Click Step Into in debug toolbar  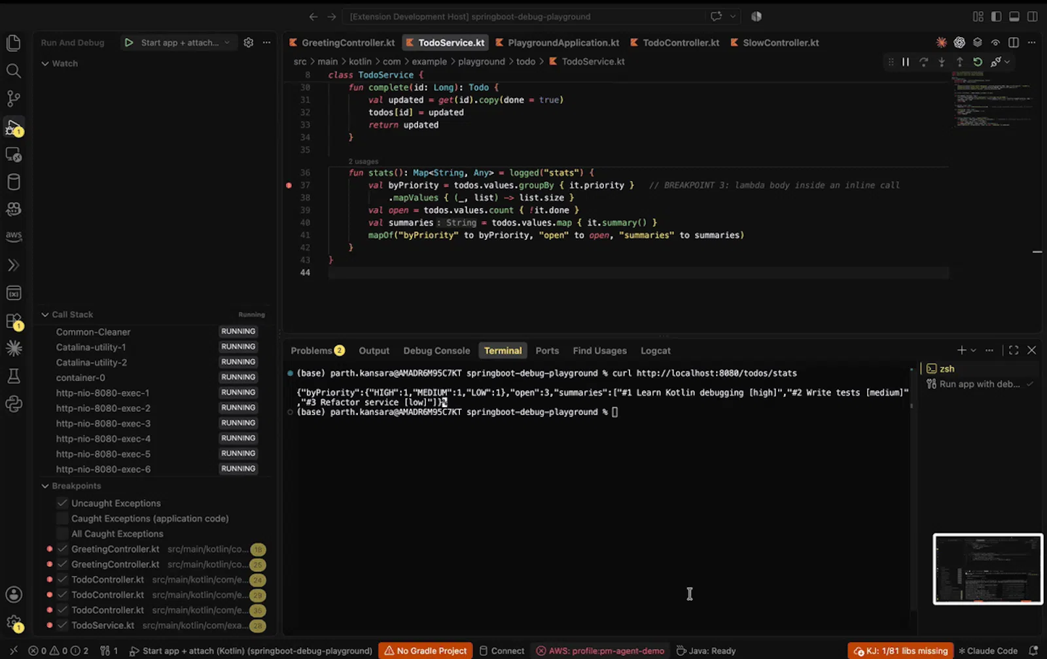(942, 62)
